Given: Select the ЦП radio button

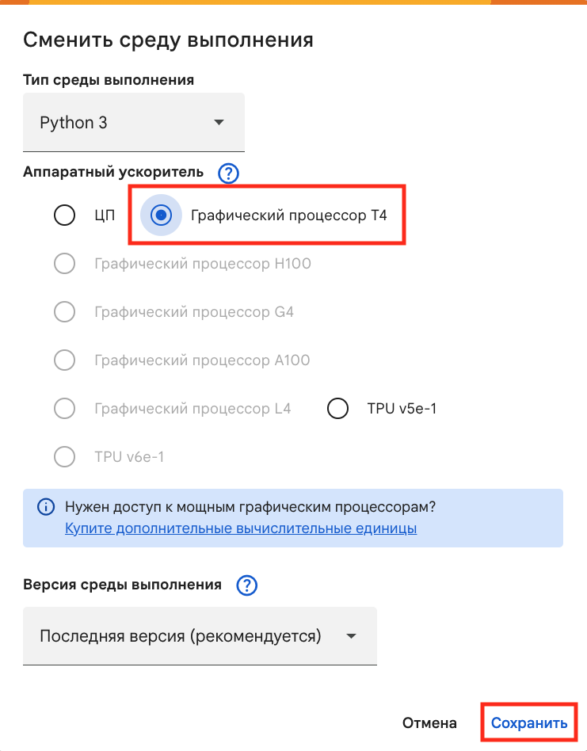Looking at the screenshot, I should point(64,215).
